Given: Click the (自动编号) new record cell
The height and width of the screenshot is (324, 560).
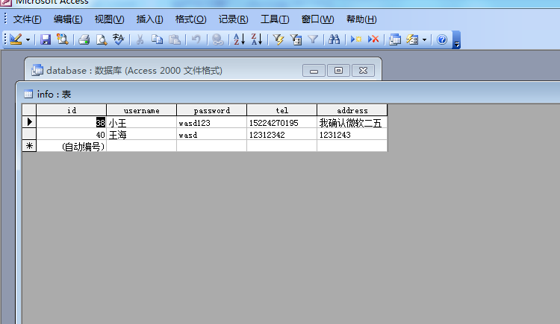Looking at the screenshot, I should 72,146.
